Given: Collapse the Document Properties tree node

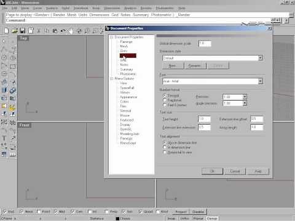Looking at the screenshot, I should [x=112, y=37].
